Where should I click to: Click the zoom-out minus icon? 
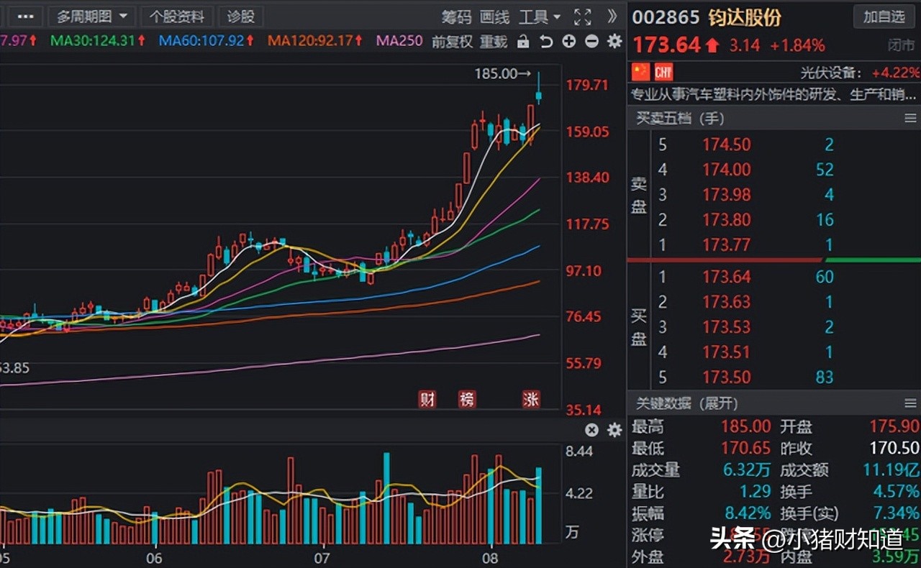[591, 42]
